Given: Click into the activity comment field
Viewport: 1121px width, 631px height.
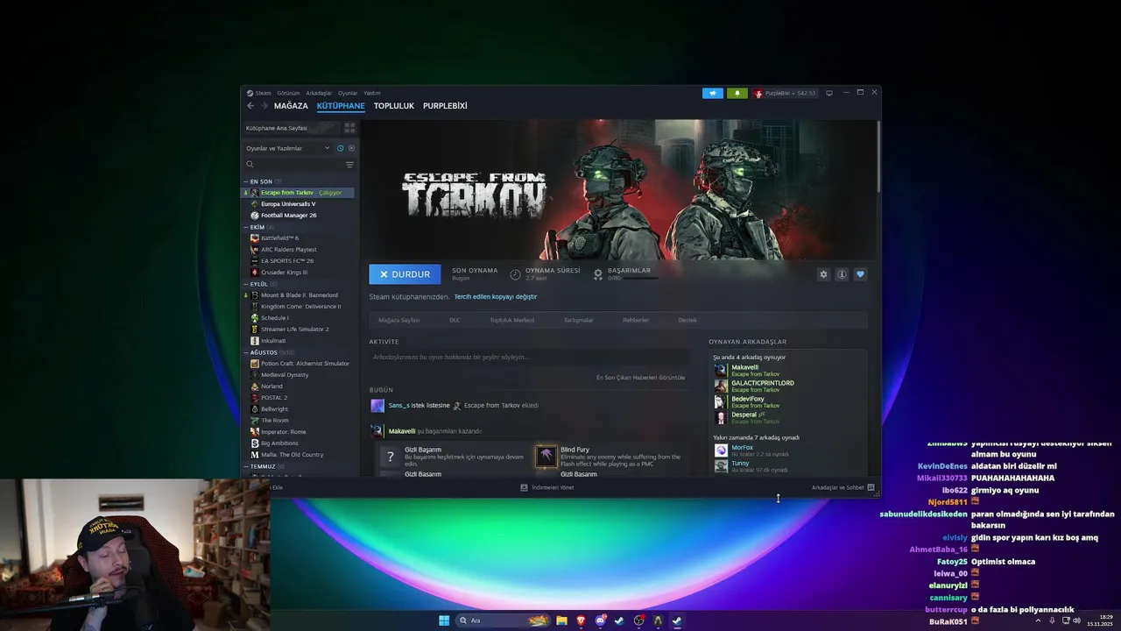Looking at the screenshot, I should tap(529, 358).
